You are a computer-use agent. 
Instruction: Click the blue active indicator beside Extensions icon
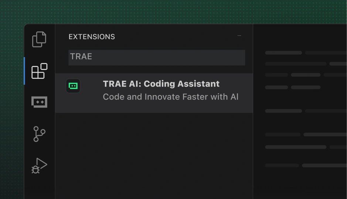[x=24, y=71]
